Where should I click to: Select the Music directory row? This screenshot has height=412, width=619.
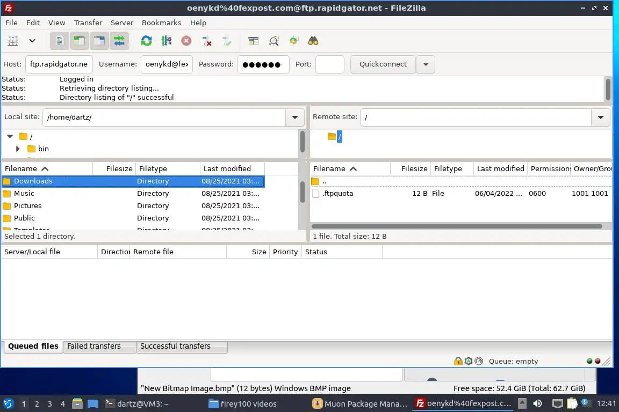tap(133, 193)
